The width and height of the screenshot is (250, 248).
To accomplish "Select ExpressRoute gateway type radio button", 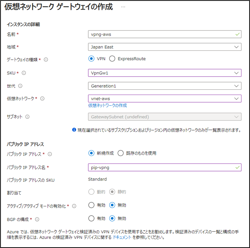I will (x=112, y=59).
